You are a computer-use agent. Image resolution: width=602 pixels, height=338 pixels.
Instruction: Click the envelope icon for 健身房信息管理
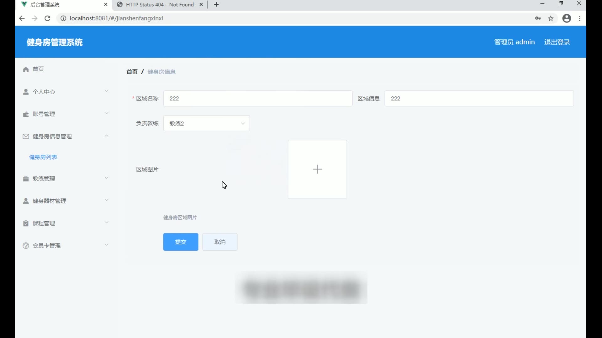(26, 136)
